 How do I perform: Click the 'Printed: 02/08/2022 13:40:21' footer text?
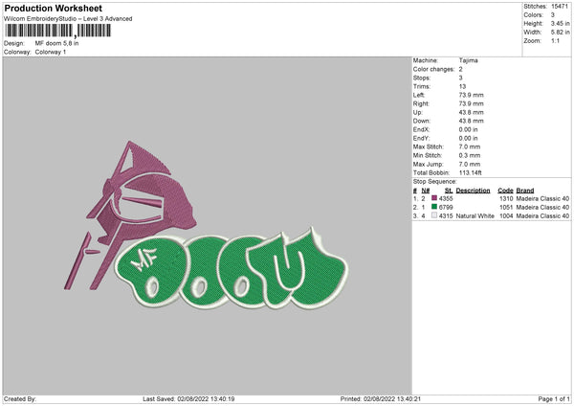381,399
